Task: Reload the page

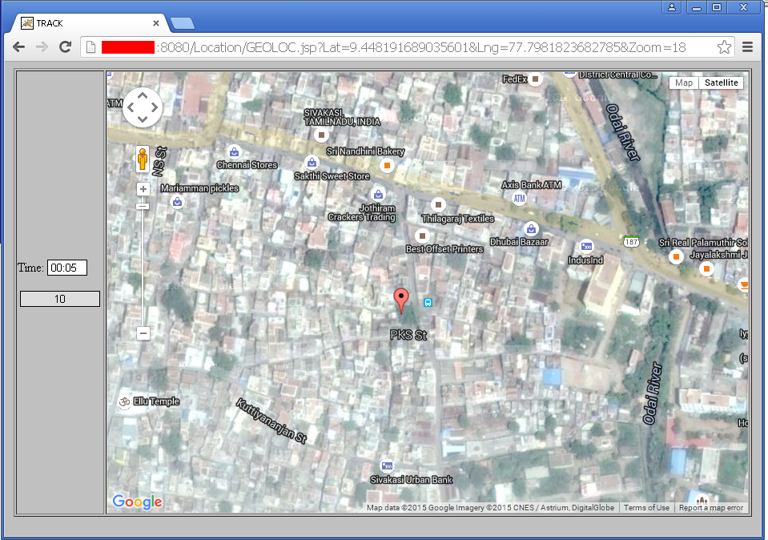Action: [x=65, y=47]
